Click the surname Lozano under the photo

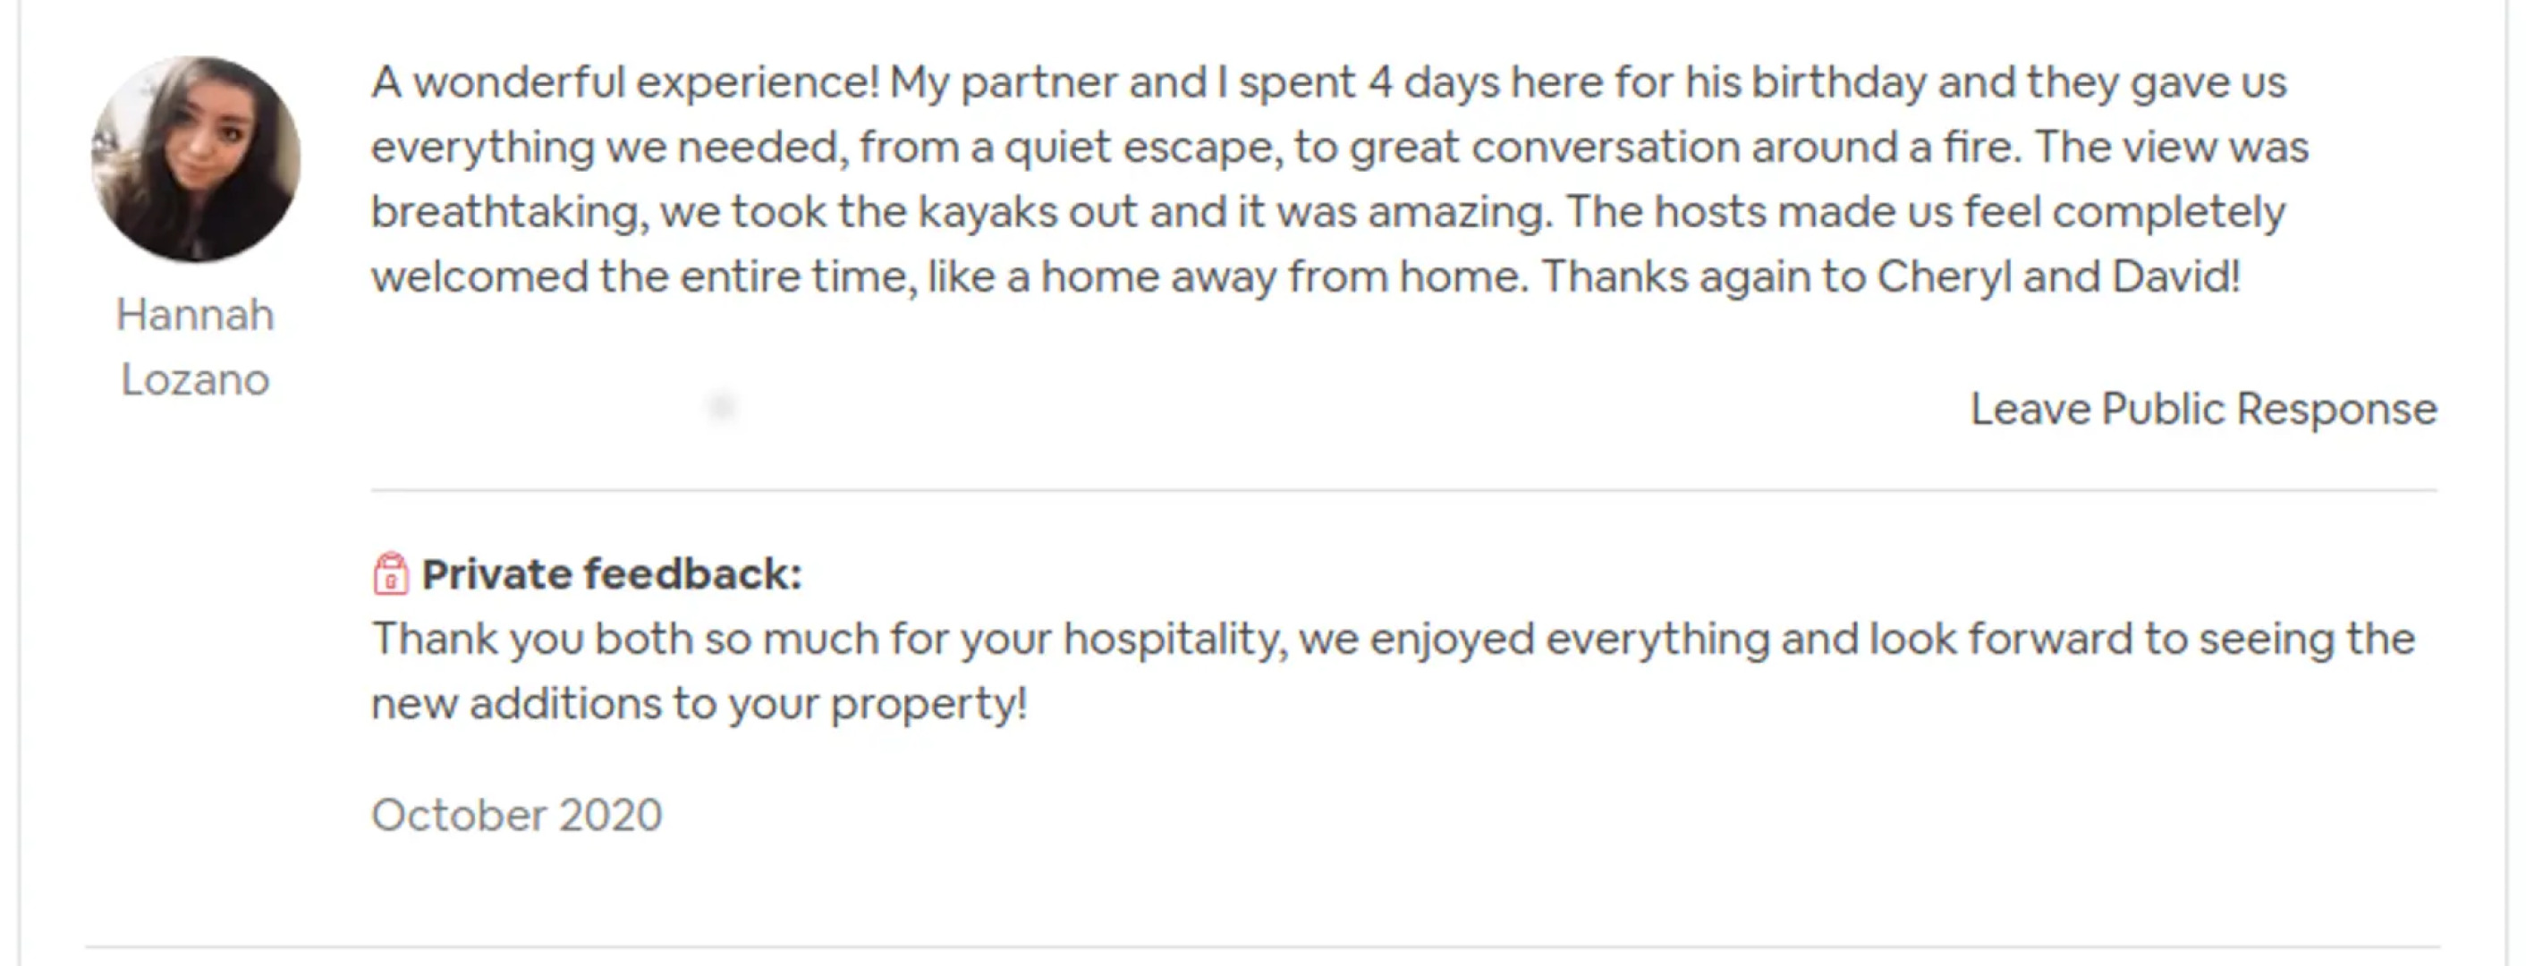[195, 380]
